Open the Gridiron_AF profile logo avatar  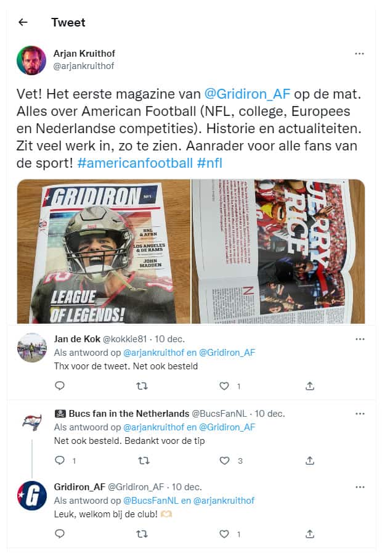32,496
